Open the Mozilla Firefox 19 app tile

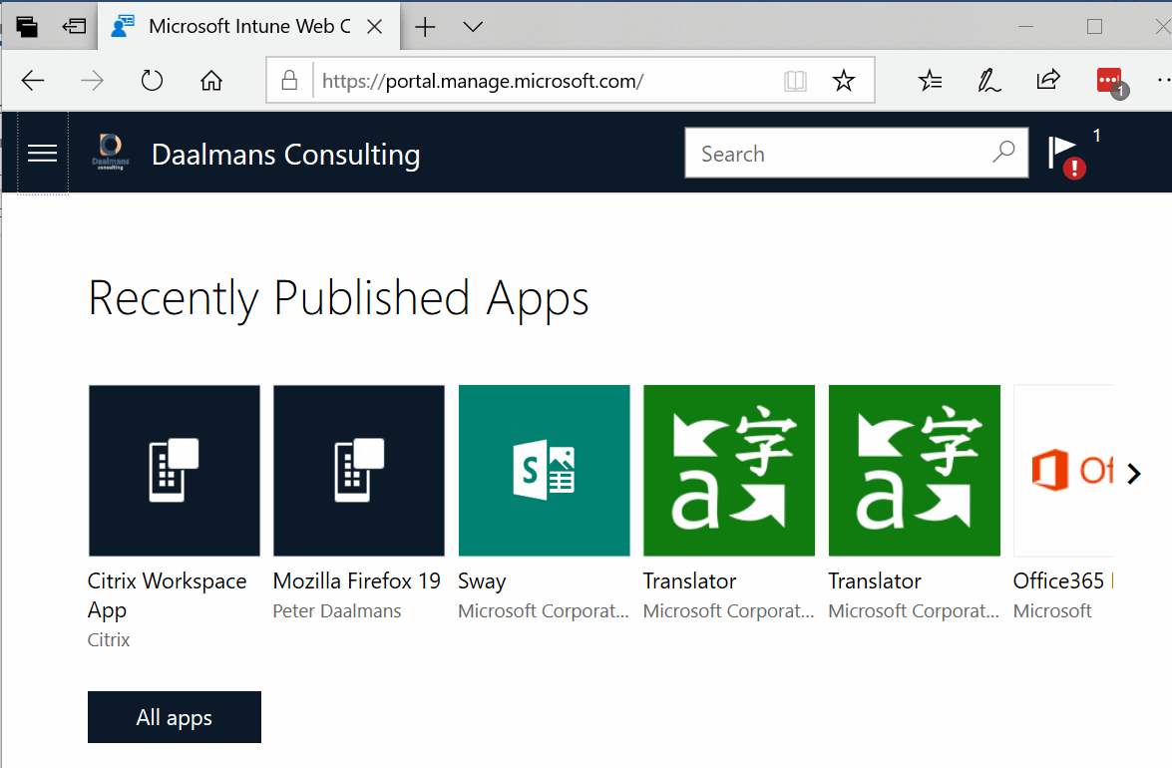click(359, 471)
